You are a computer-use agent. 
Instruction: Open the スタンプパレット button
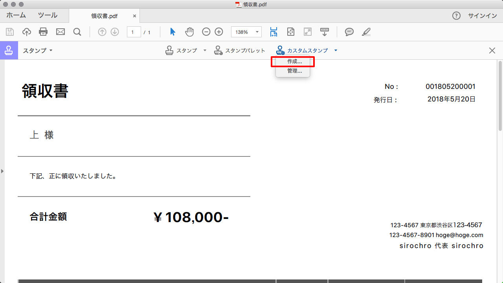tap(240, 51)
